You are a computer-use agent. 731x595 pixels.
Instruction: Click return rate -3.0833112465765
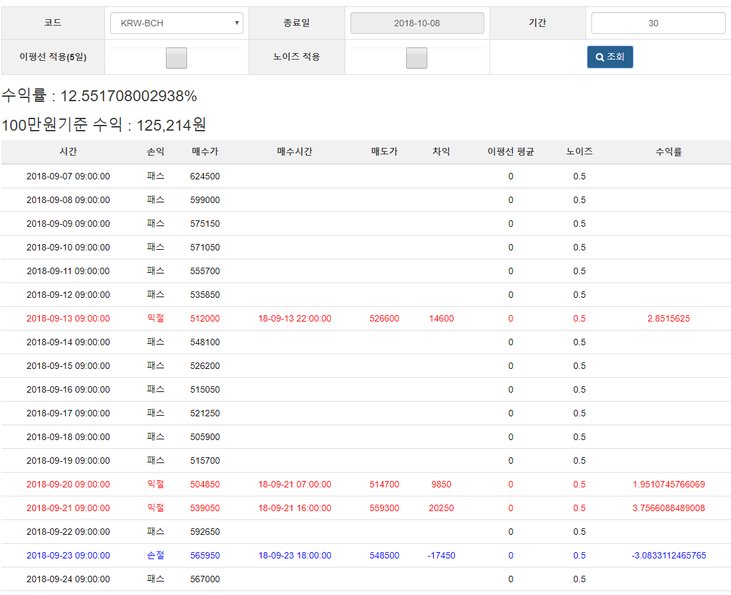(668, 555)
